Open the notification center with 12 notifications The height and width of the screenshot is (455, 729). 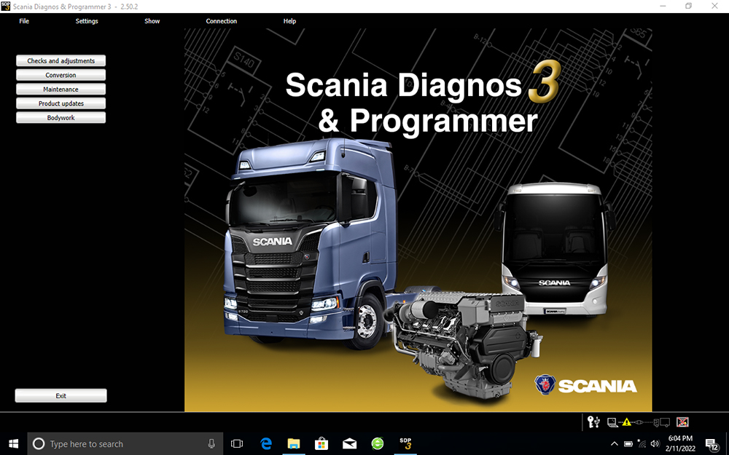[712, 444]
